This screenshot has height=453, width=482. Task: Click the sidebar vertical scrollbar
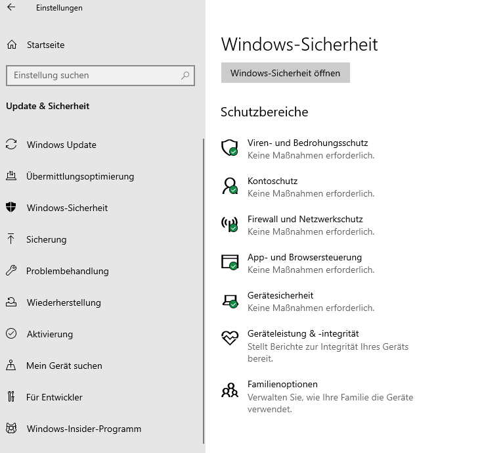tap(203, 291)
